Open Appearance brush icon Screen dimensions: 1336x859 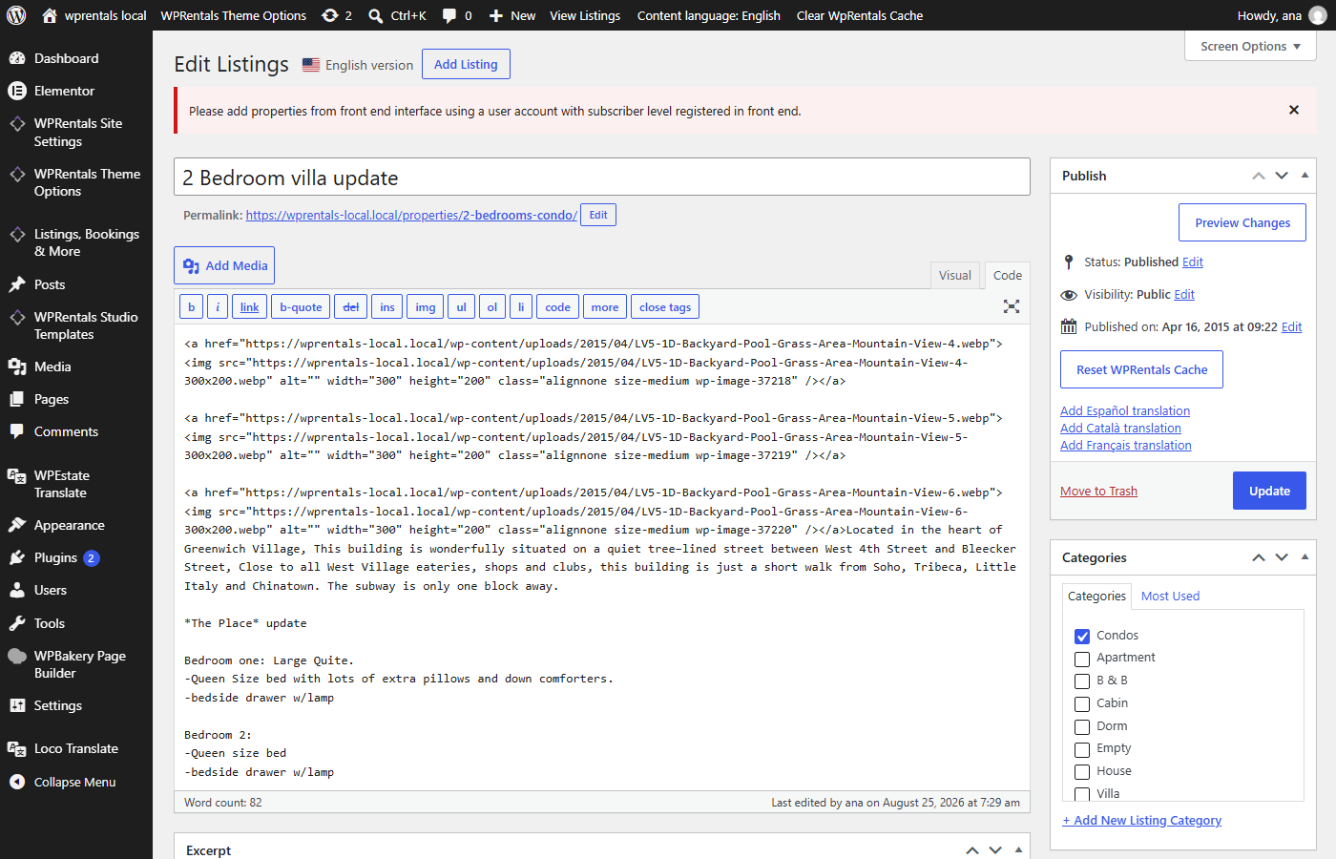tap(17, 525)
